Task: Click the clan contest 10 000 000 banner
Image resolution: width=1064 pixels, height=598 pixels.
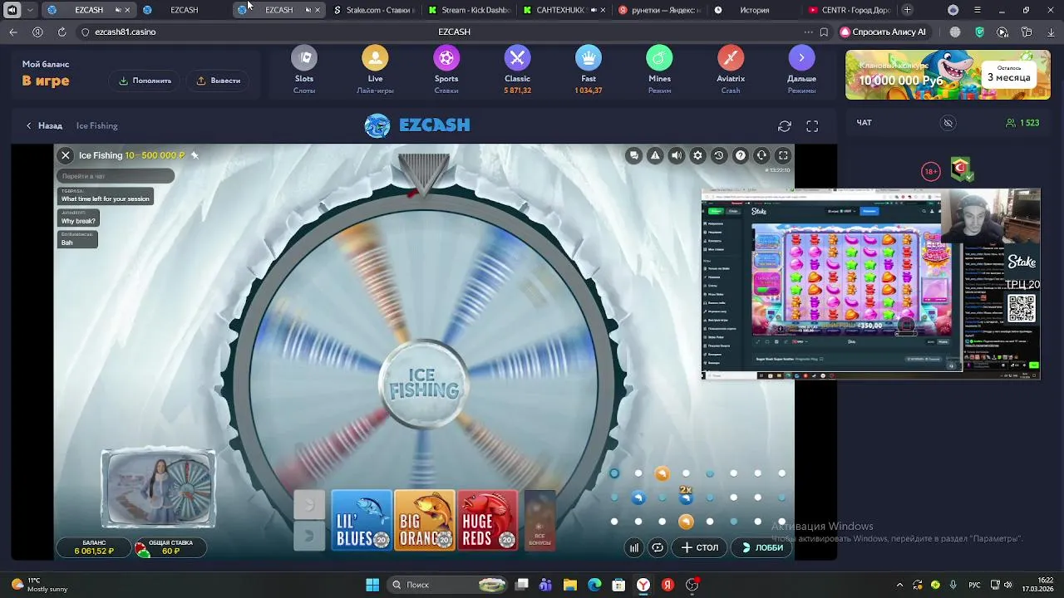Action: pyautogui.click(x=948, y=75)
